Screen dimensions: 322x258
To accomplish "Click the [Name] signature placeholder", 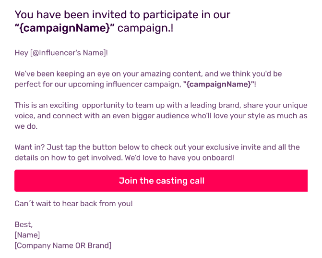I will pos(27,235).
